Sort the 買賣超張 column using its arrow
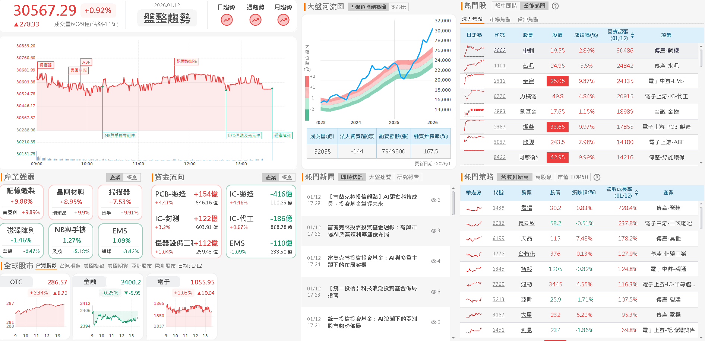Screen dimensions: 705x341 click(x=633, y=35)
